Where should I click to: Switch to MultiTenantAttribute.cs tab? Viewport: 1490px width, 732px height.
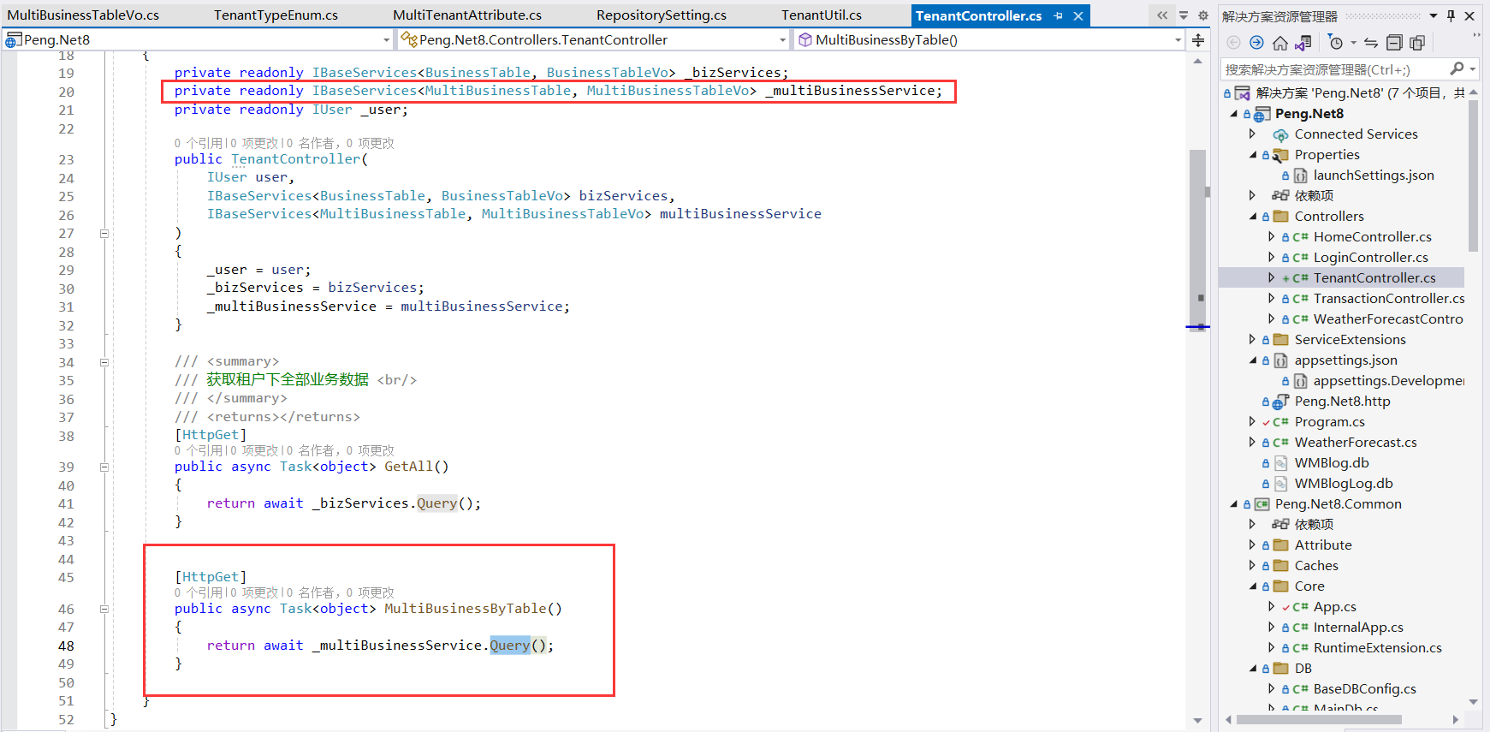pos(467,15)
